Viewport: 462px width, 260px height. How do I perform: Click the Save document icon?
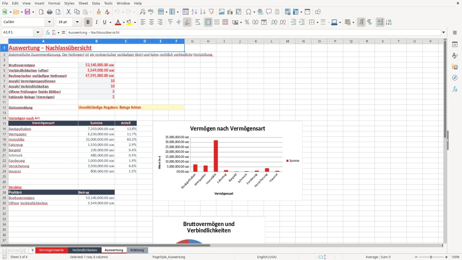tap(27, 12)
